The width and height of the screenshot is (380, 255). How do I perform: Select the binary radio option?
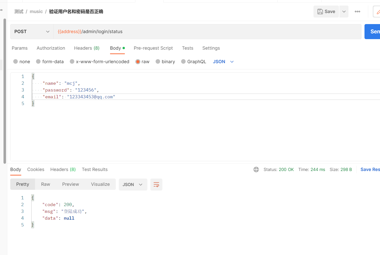pos(158,61)
